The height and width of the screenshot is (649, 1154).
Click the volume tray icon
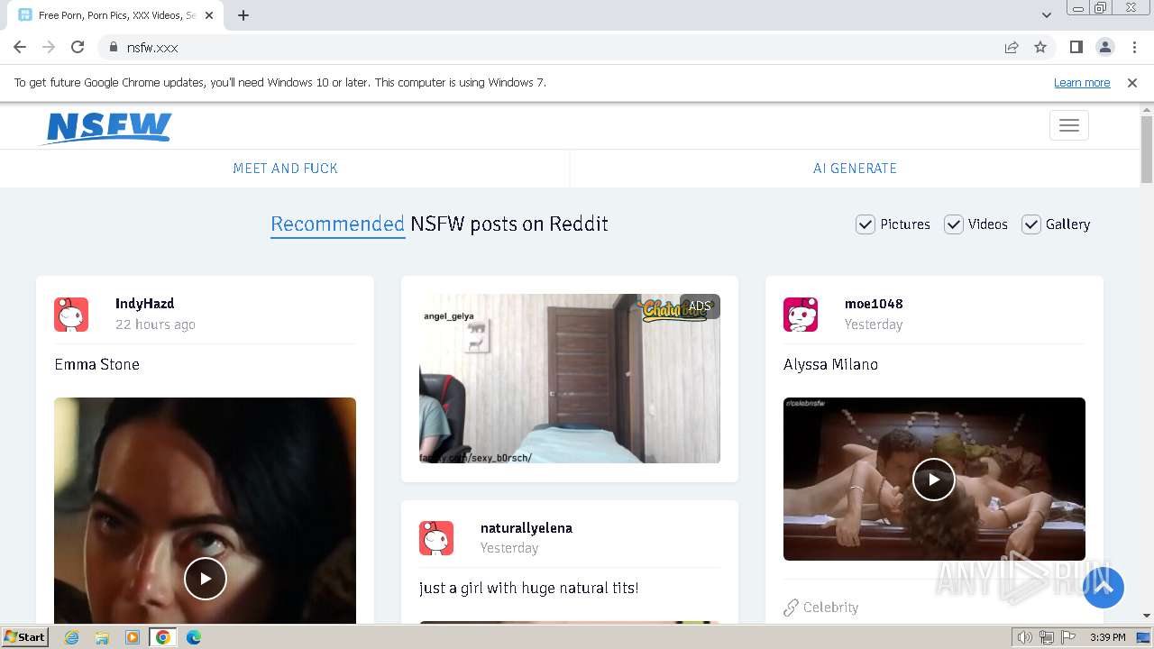click(1025, 637)
